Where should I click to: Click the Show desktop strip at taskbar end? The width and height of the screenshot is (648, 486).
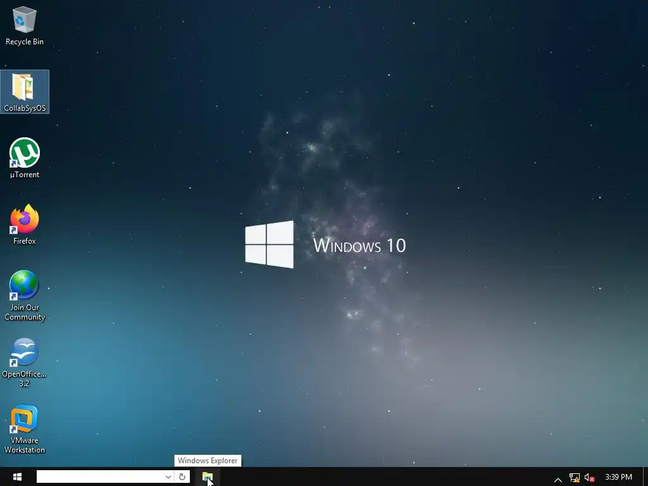(645, 477)
